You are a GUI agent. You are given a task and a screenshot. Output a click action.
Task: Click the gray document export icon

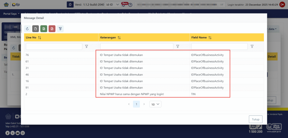click(35, 28)
